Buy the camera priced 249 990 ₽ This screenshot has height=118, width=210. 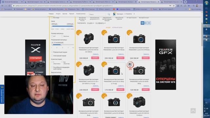point(95,89)
